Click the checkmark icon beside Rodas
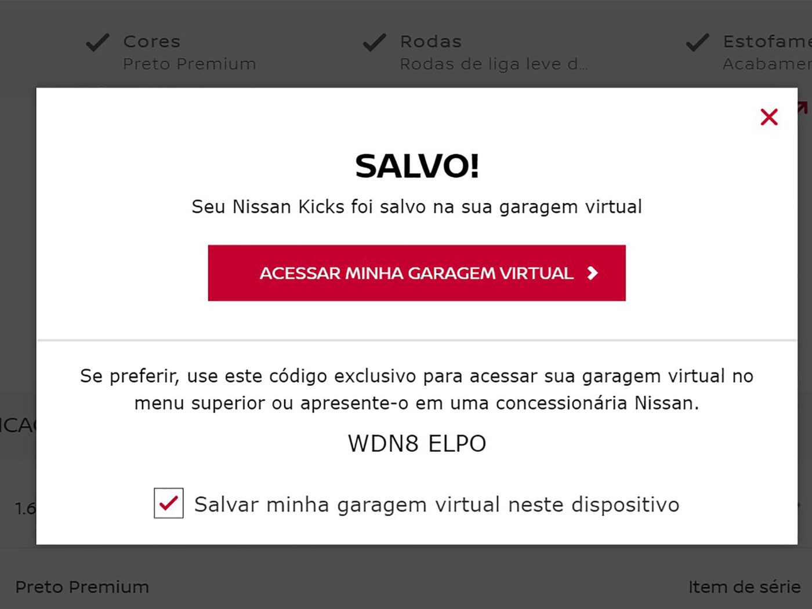 point(374,43)
